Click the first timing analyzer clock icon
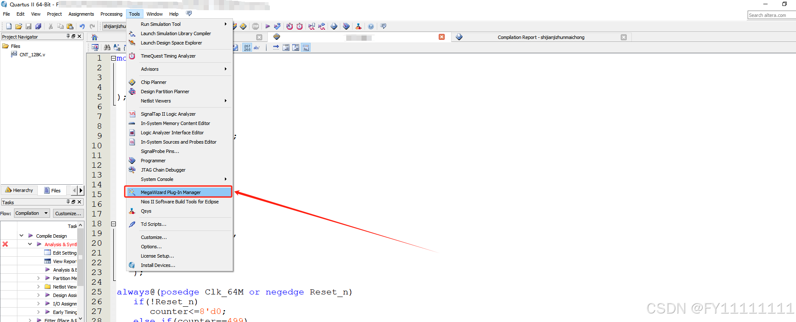 [289, 26]
